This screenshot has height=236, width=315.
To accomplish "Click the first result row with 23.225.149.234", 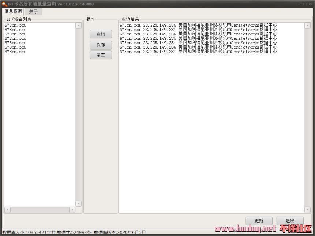I will [x=198, y=25].
